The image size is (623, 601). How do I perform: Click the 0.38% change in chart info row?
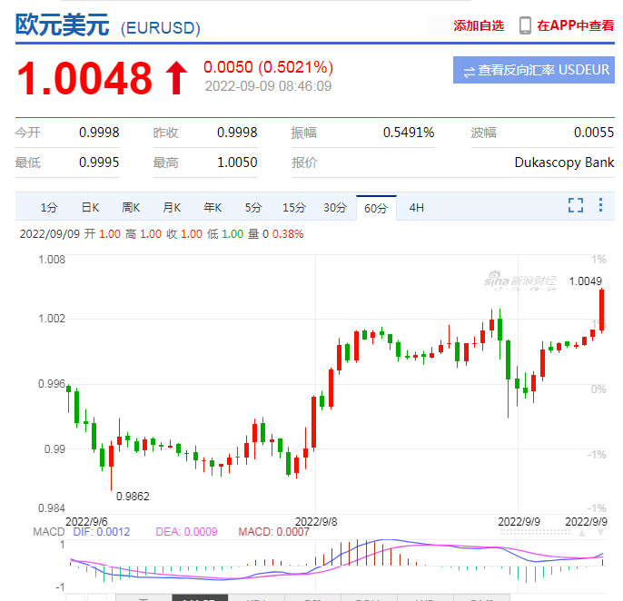(x=288, y=233)
